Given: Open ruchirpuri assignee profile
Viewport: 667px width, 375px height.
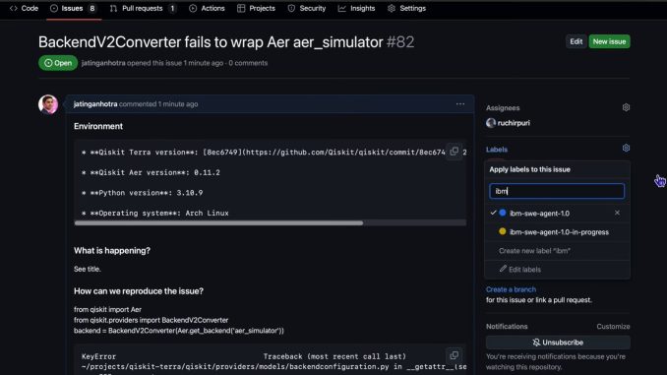Looking at the screenshot, I should tap(514, 123).
